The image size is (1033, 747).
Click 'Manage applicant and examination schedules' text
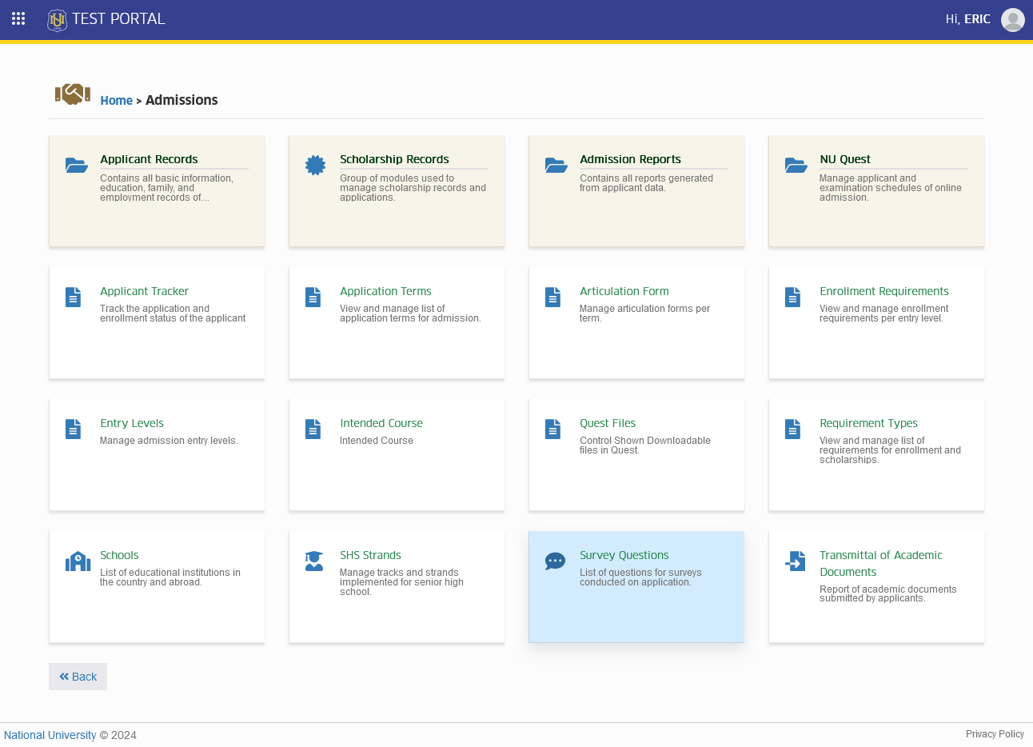click(x=891, y=188)
